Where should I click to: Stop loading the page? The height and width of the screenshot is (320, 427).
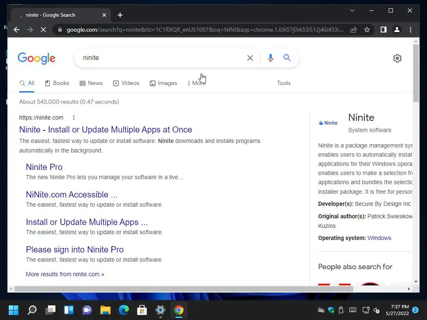[x=43, y=30]
